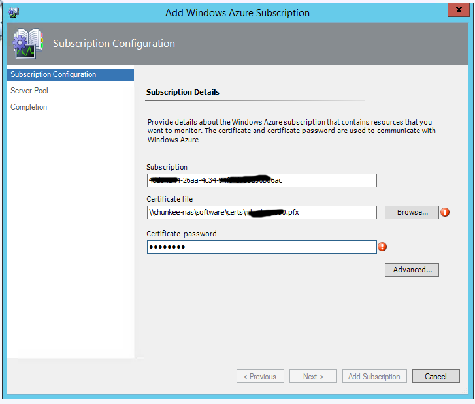Focus the Certificate password field
Screen dimensions: 475x404
tap(261, 247)
